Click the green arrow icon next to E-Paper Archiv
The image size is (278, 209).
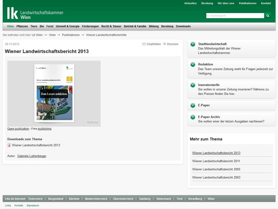tap(193, 117)
